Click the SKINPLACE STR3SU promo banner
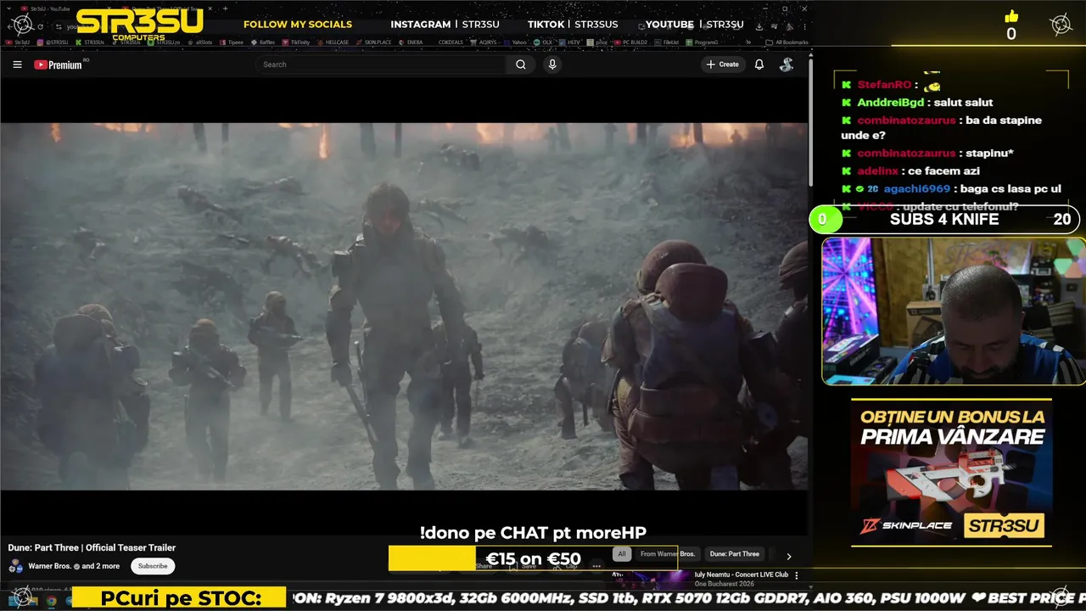Screen dimensions: 1086x611 click(951, 473)
